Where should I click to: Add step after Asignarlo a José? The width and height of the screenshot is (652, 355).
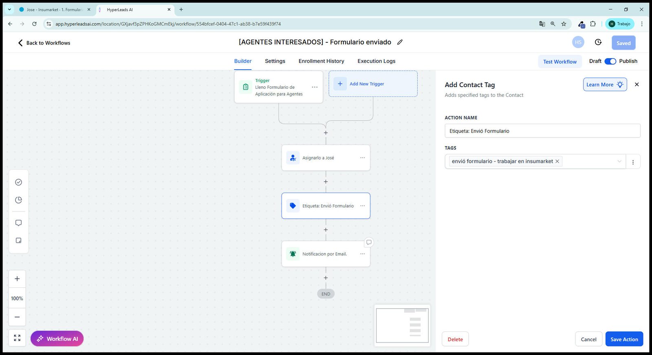[x=326, y=182]
